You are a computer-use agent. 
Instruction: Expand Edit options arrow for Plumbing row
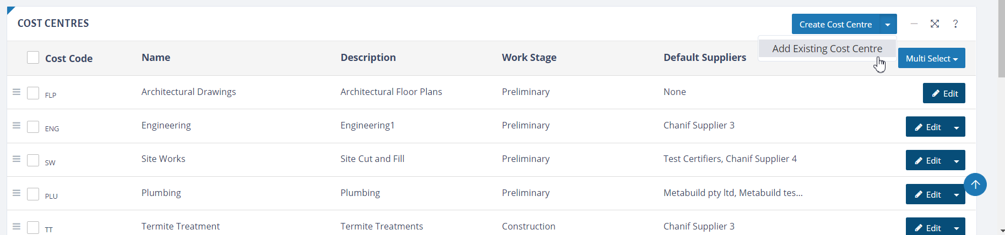(x=957, y=194)
